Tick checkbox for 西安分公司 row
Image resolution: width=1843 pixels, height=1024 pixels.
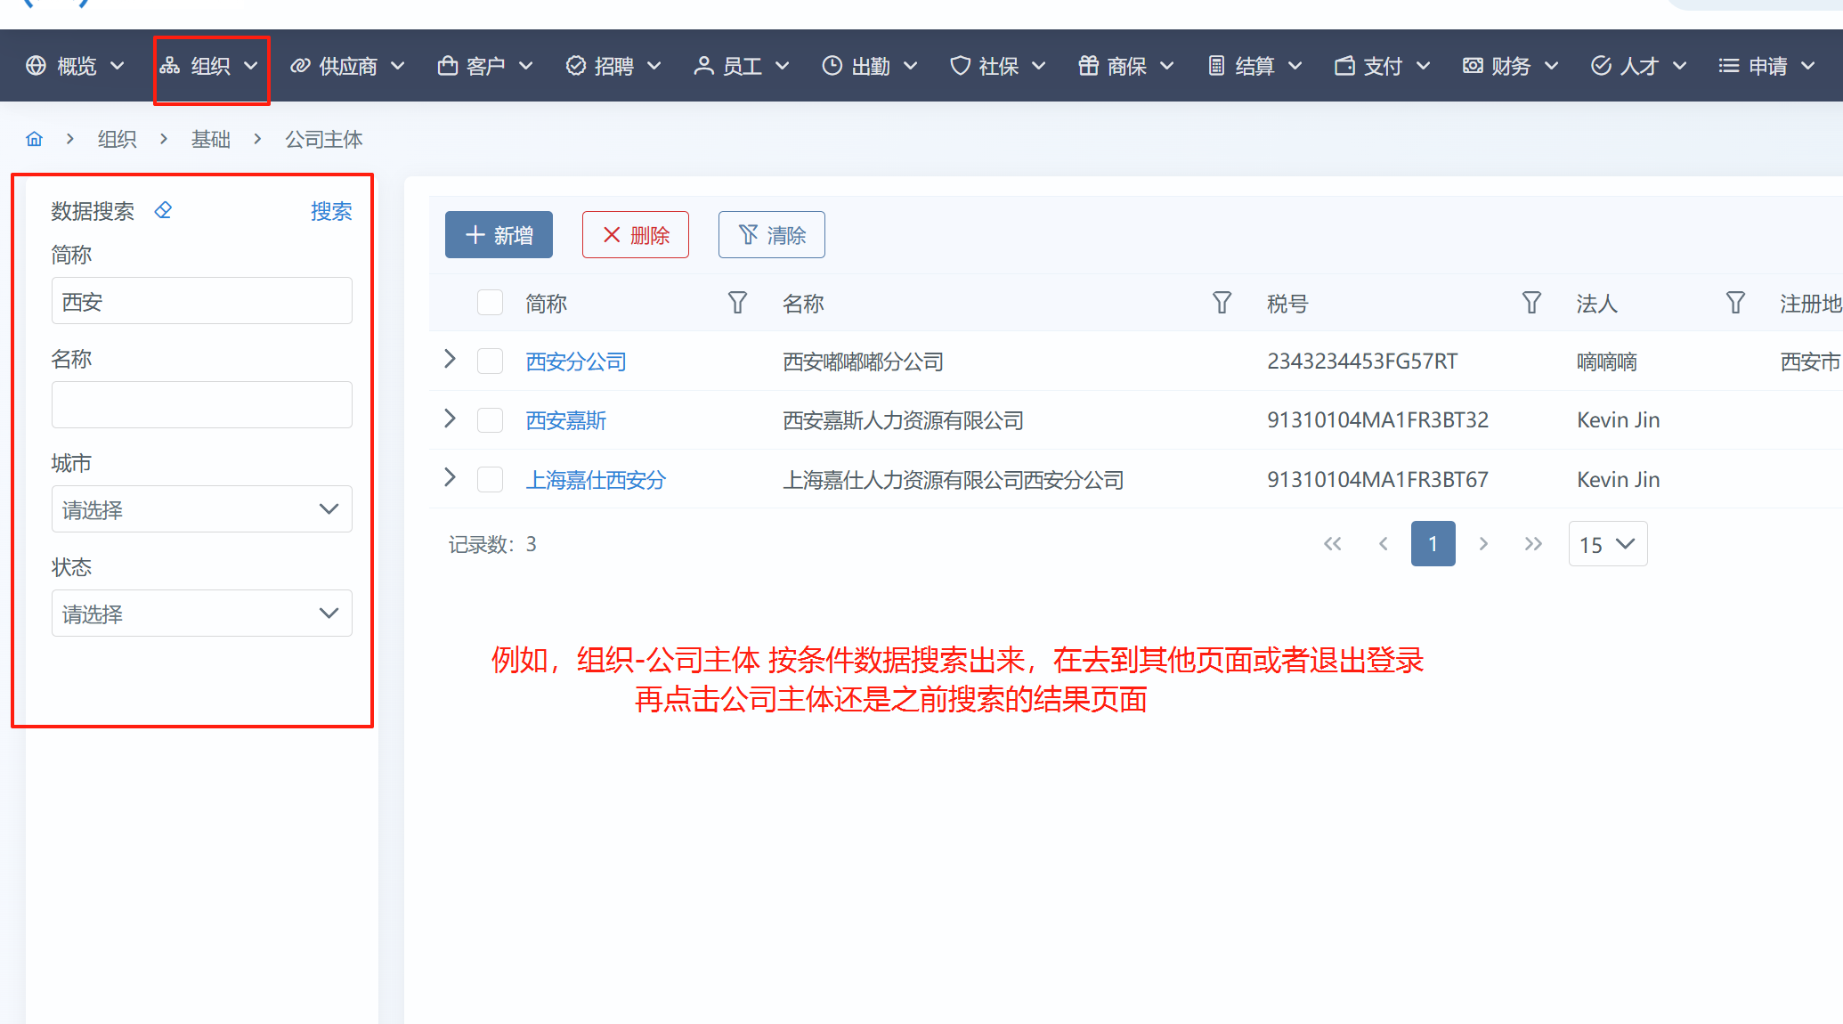[x=490, y=362]
